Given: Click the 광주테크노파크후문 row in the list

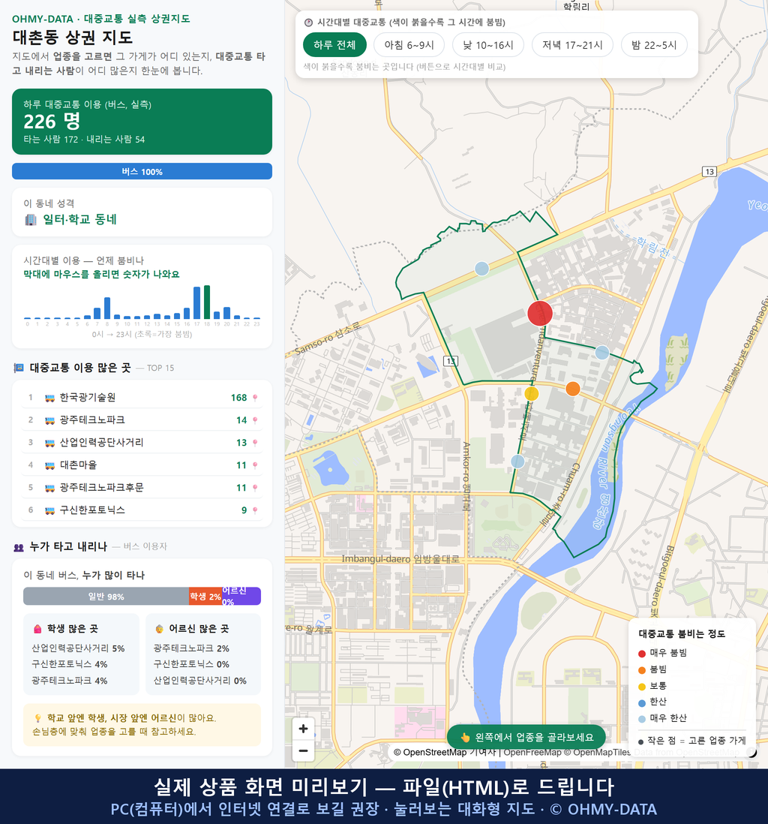Looking at the screenshot, I should (142, 488).
